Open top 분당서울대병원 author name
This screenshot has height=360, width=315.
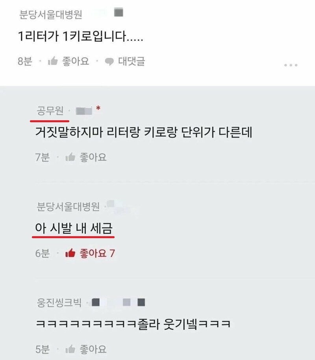pyautogui.click(x=50, y=15)
